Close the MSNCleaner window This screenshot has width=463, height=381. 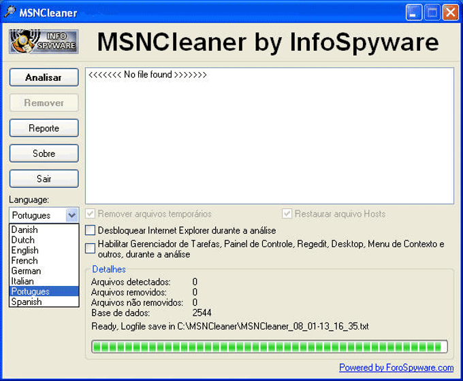(x=450, y=13)
